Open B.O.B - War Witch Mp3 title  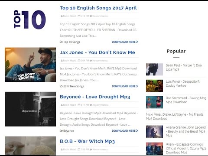87,141
